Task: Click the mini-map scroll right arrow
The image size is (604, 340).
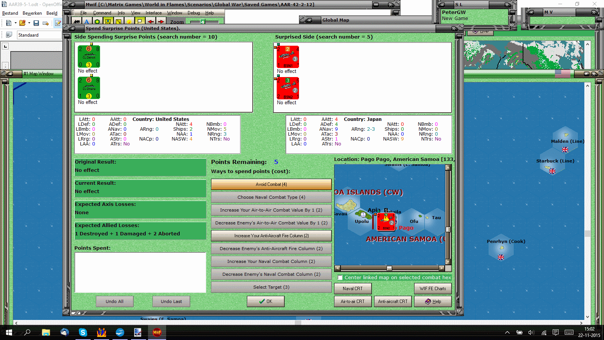Action: tap(442, 268)
